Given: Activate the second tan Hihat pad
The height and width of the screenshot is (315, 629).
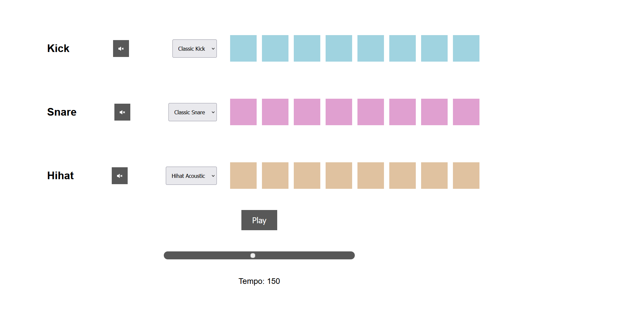Looking at the screenshot, I should click(x=275, y=176).
